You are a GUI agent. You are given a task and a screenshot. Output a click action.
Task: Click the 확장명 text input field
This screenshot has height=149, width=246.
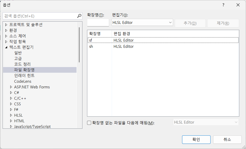(x=98, y=23)
